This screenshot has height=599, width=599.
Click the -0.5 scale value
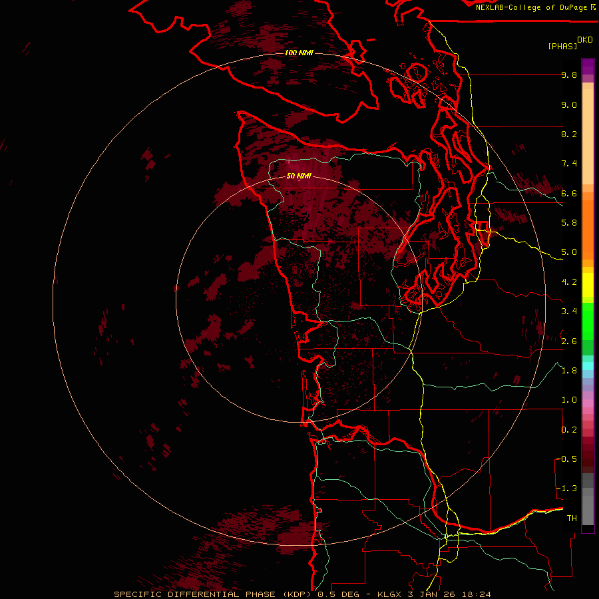tap(566, 459)
